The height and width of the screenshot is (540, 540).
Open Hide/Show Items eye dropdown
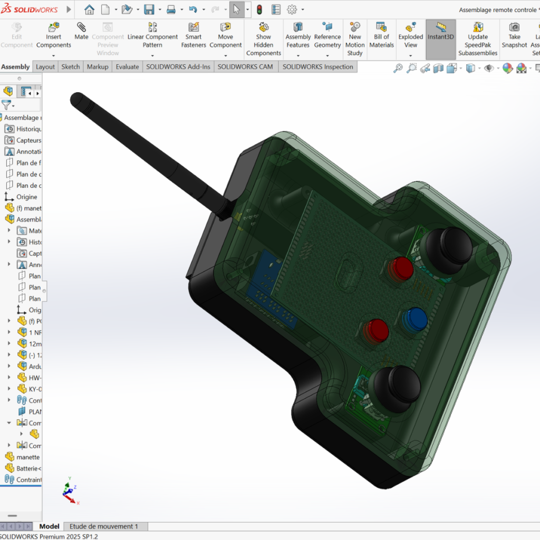click(498, 68)
